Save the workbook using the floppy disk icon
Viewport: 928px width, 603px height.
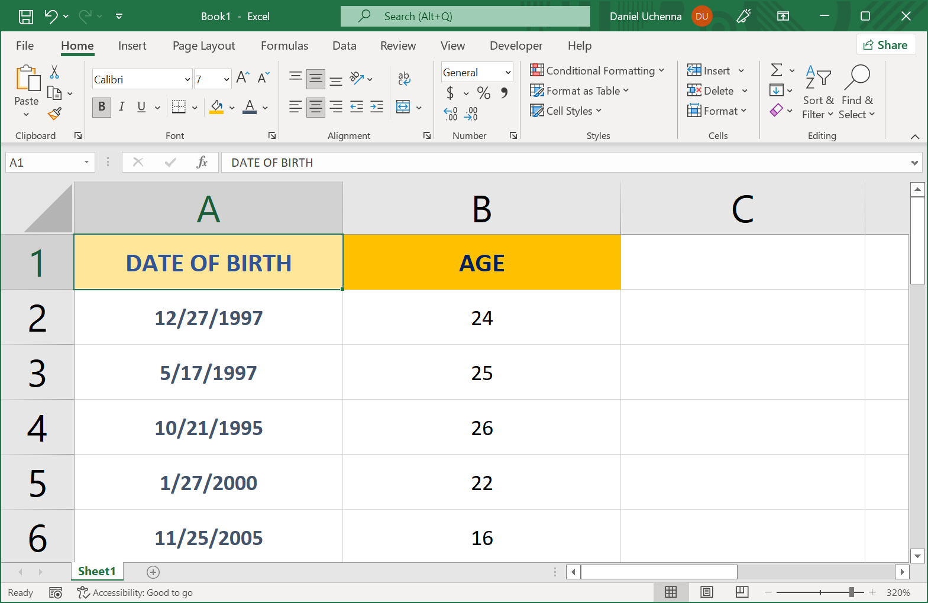26,17
